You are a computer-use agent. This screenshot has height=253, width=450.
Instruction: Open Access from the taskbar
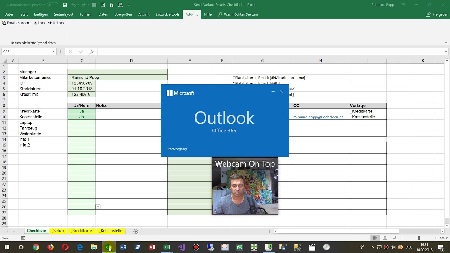pyautogui.click(x=152, y=247)
